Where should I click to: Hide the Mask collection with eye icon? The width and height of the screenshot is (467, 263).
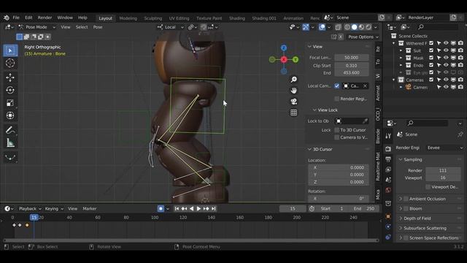tap(446, 58)
